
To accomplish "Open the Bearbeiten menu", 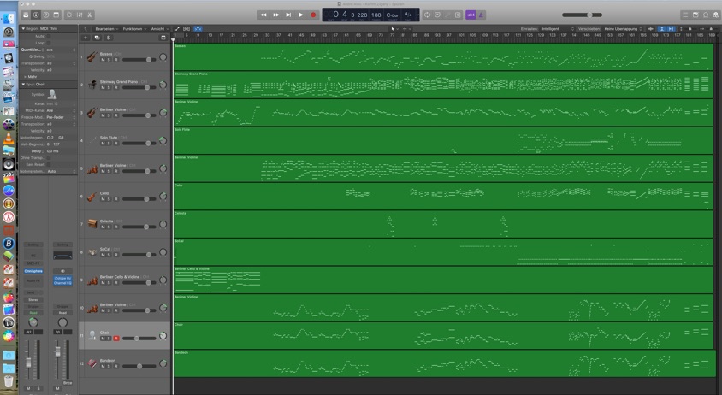I will pos(107,28).
